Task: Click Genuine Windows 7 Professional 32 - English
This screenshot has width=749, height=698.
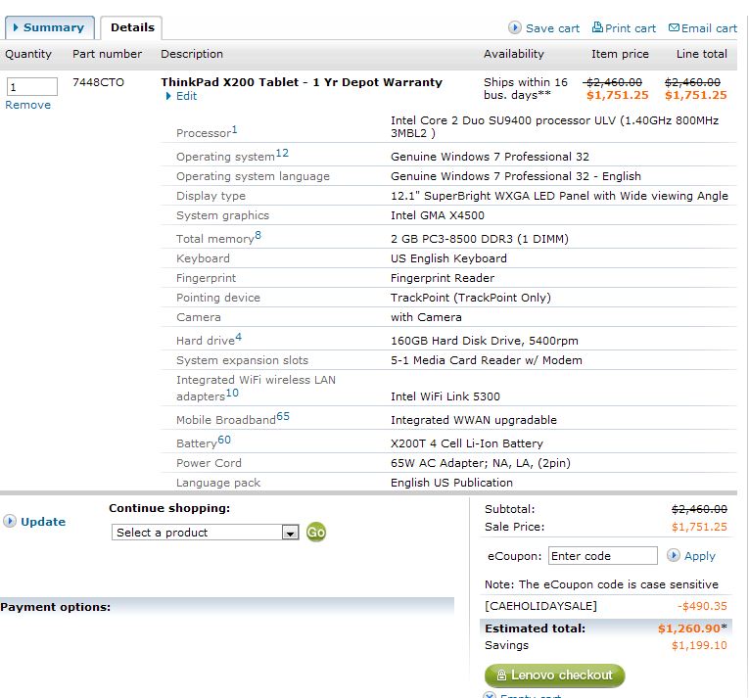Action: 516,176
